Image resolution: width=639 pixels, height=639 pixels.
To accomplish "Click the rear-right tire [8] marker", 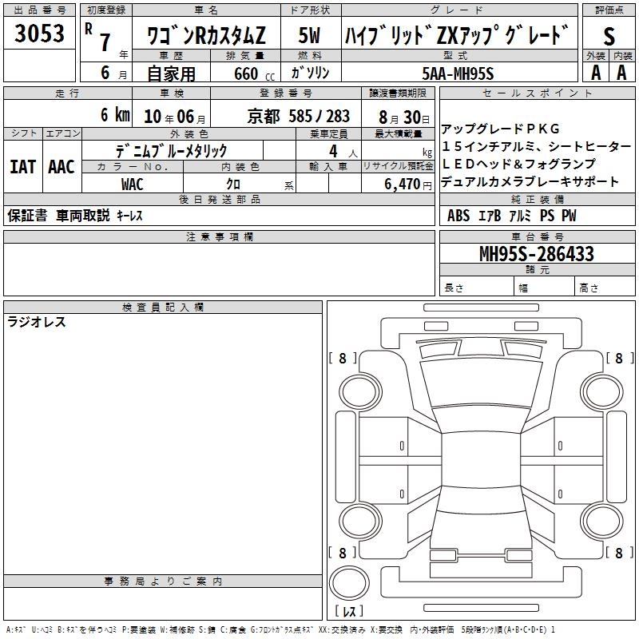I will pyautogui.click(x=618, y=553).
